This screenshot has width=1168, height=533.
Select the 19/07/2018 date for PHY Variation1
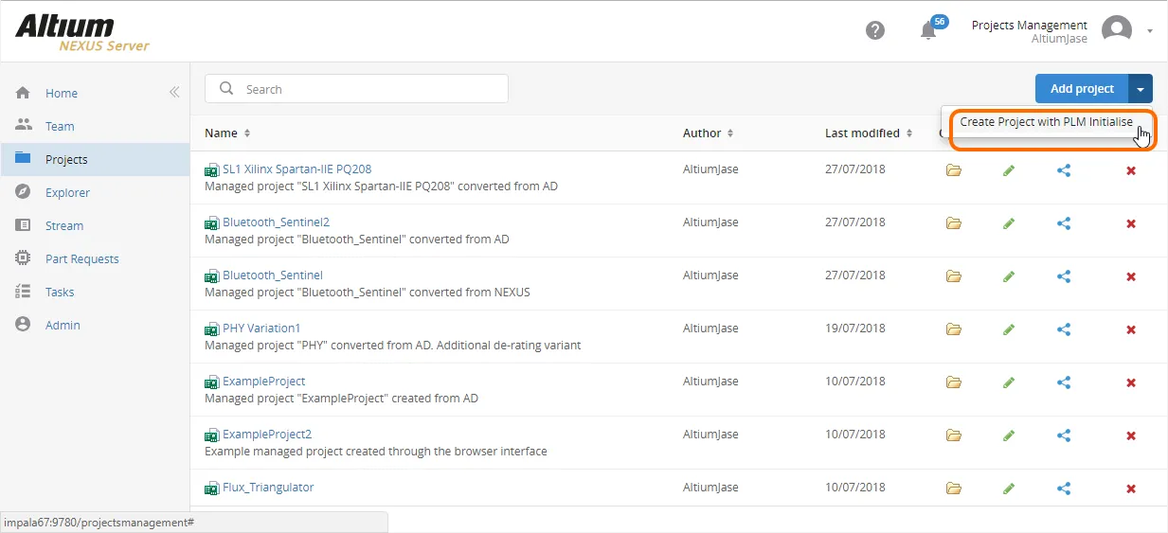coord(855,329)
